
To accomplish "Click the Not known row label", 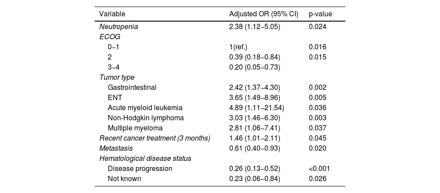I will [125, 178].
